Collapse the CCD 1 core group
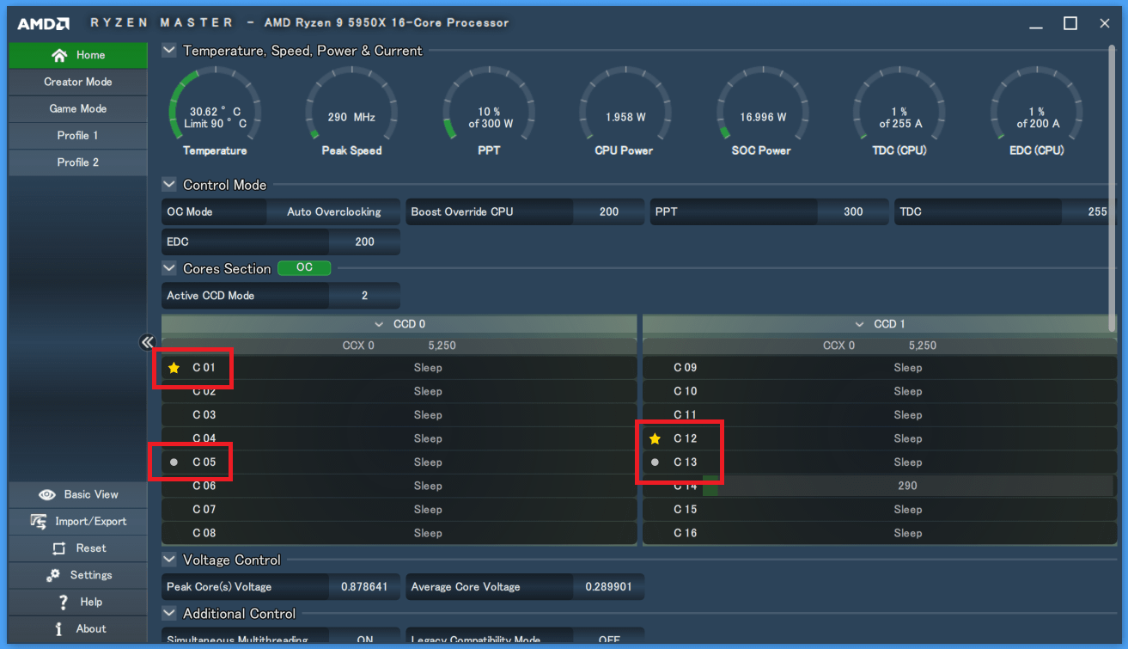This screenshot has height=649, width=1128. tap(859, 325)
